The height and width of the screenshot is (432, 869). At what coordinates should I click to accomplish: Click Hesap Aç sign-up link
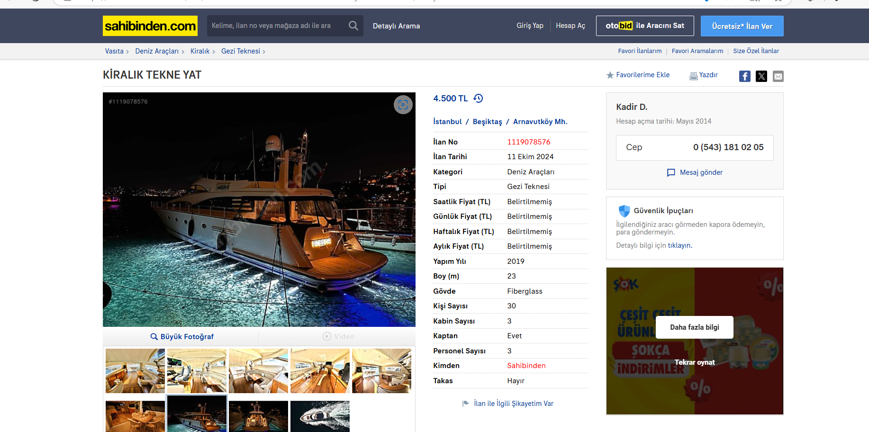pos(570,26)
